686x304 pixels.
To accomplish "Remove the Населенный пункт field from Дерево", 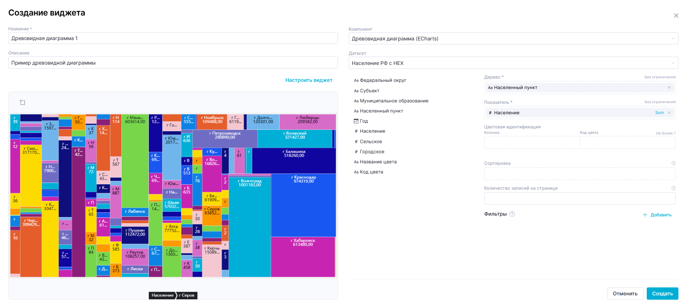I will [x=669, y=88].
